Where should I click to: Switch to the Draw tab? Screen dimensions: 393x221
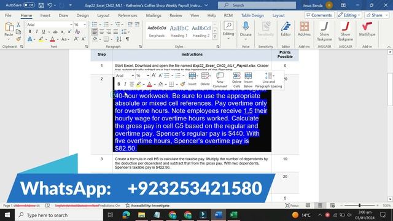[x=63, y=15]
